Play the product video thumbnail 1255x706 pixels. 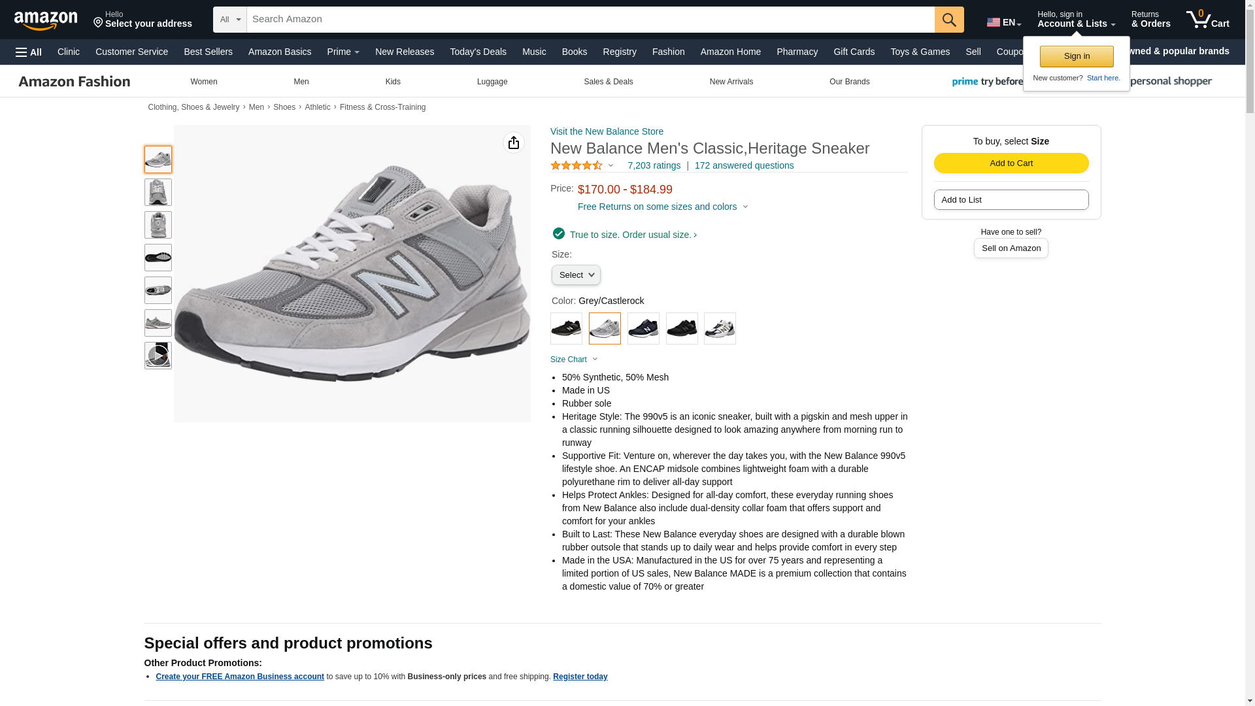click(158, 356)
